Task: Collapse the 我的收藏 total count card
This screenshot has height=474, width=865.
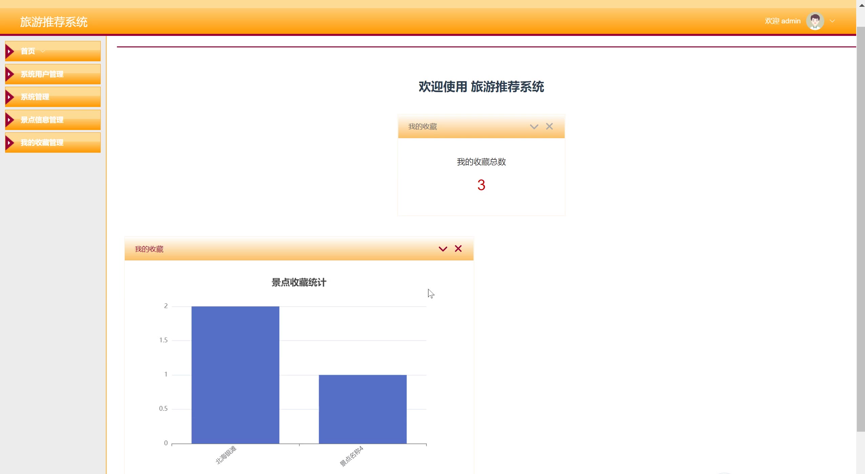Action: 534,127
